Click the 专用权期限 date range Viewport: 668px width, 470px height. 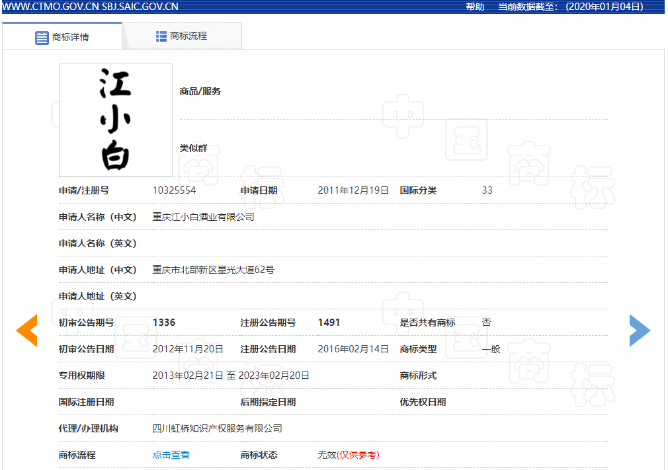pos(230,375)
